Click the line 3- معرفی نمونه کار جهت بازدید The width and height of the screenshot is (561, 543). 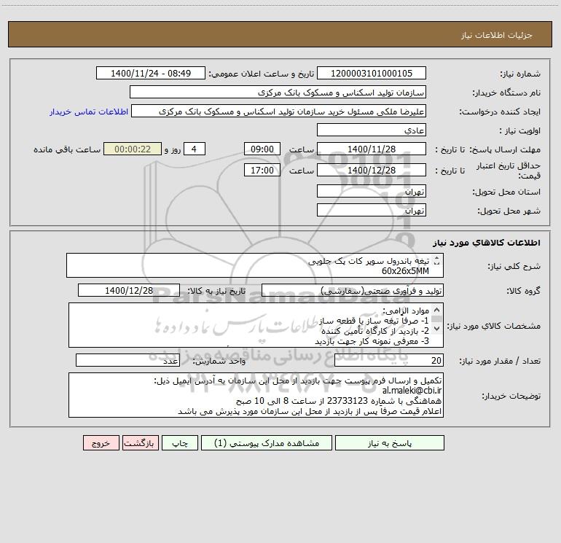tap(372, 341)
